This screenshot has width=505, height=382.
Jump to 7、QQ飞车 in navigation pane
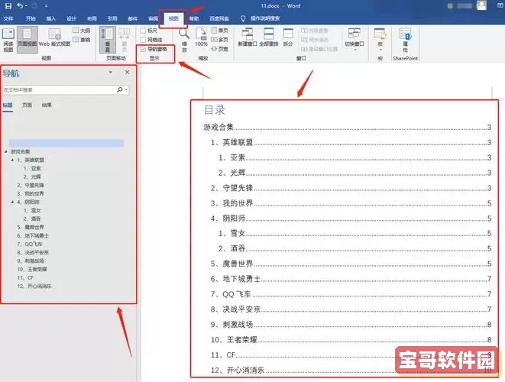tap(30, 244)
